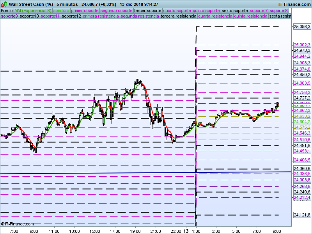
Task: Click the 24.481,8 price level label
Action: tap(302, 145)
